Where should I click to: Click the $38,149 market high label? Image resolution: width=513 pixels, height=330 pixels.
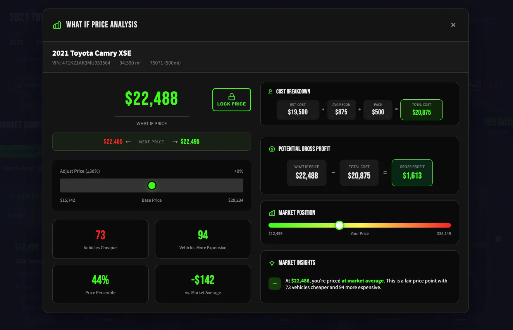[444, 233]
